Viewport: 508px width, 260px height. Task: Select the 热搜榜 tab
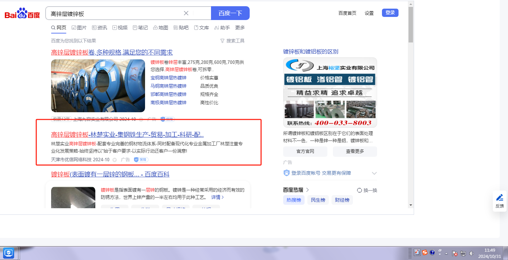click(x=294, y=200)
